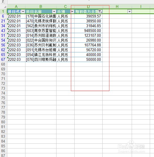Select row header 43
The width and height of the screenshot is (154, 157).
coord(4,31)
